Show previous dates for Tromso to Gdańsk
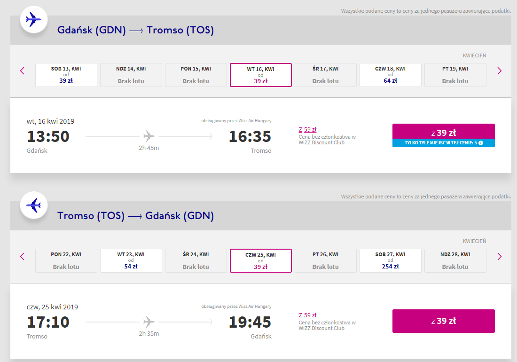The image size is (517, 362). click(22, 257)
